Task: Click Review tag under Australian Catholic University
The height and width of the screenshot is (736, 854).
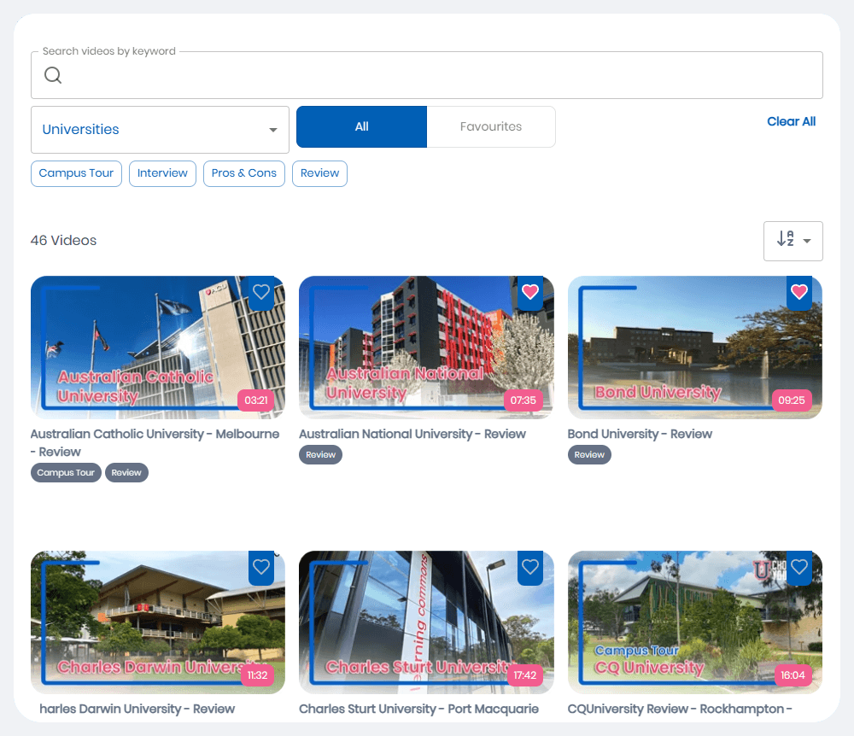Action: pos(126,472)
